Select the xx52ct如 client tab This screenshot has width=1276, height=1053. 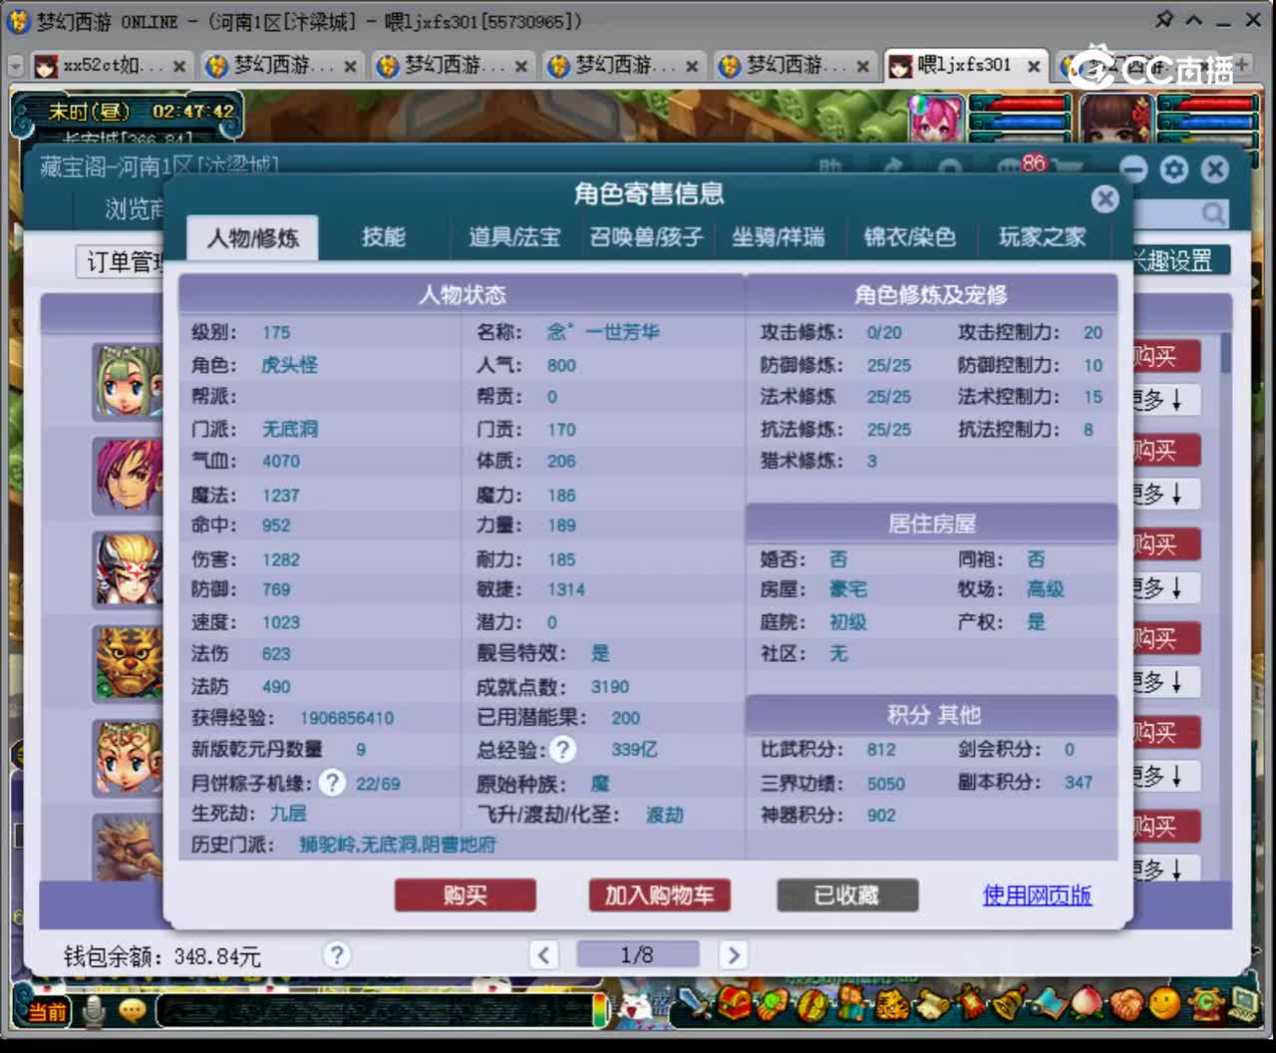[110, 66]
